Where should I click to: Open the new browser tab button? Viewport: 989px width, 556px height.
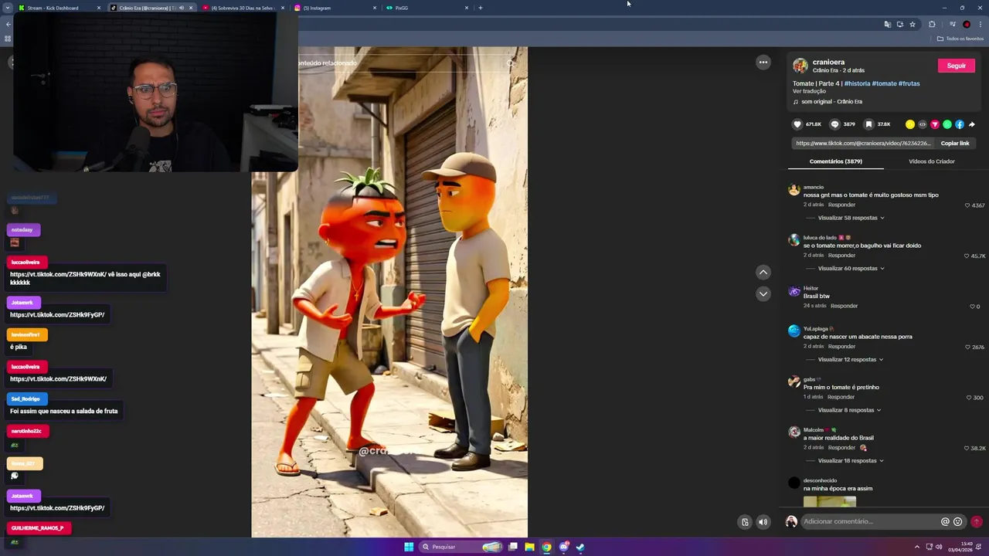[x=480, y=8]
